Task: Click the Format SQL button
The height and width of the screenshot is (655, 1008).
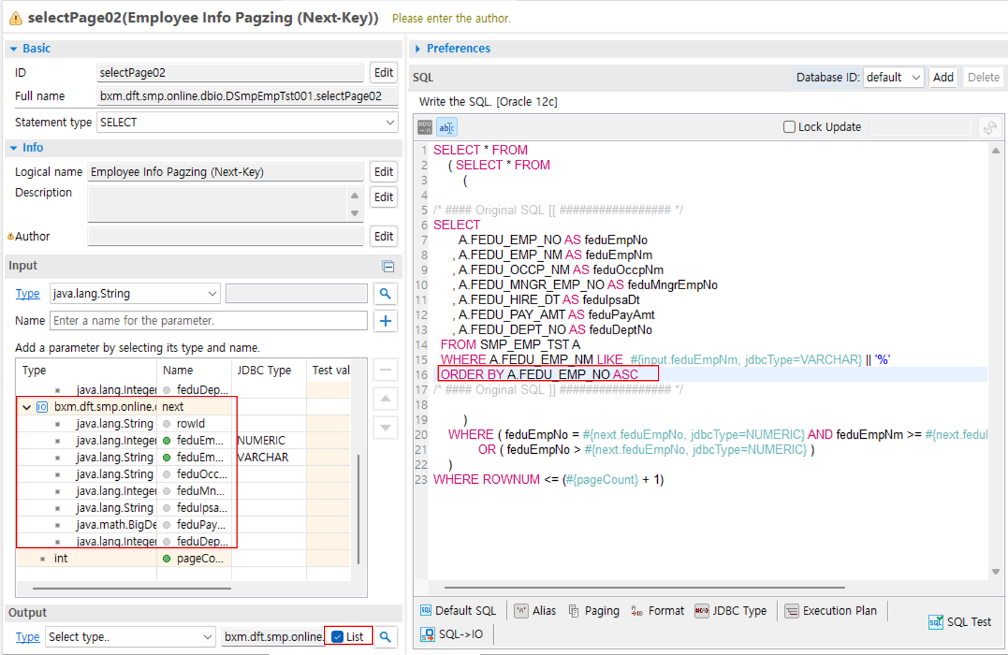Action: tap(658, 611)
